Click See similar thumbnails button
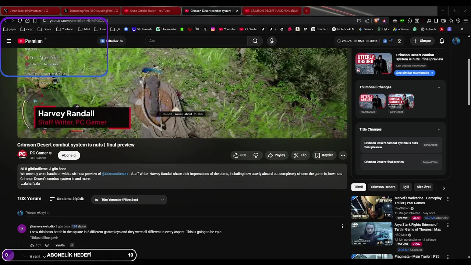Screen dimensions: 471x265 (415, 73)
